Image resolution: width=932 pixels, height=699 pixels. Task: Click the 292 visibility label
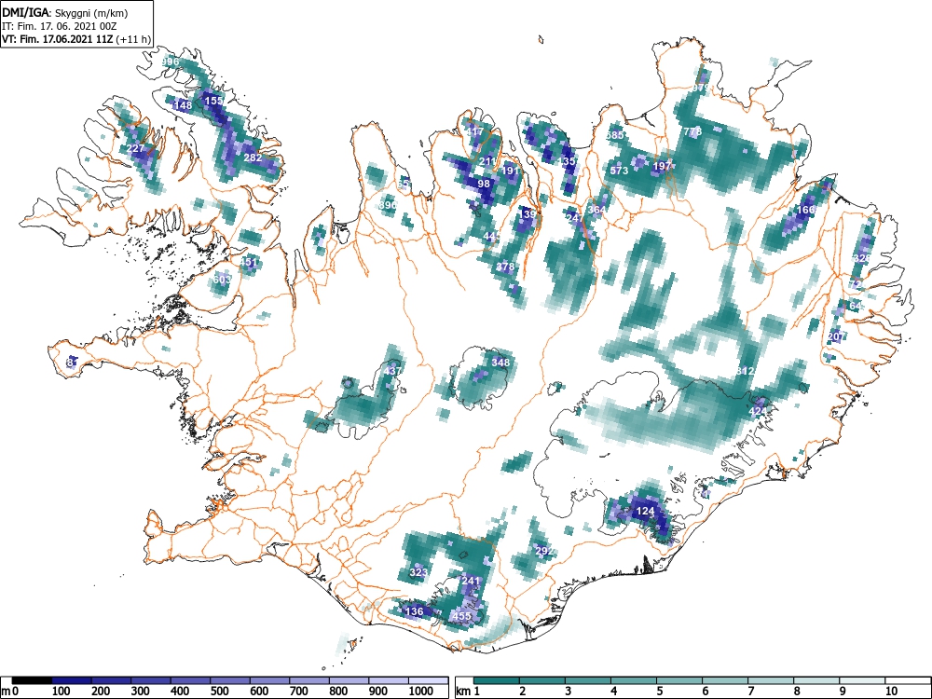coord(544,552)
